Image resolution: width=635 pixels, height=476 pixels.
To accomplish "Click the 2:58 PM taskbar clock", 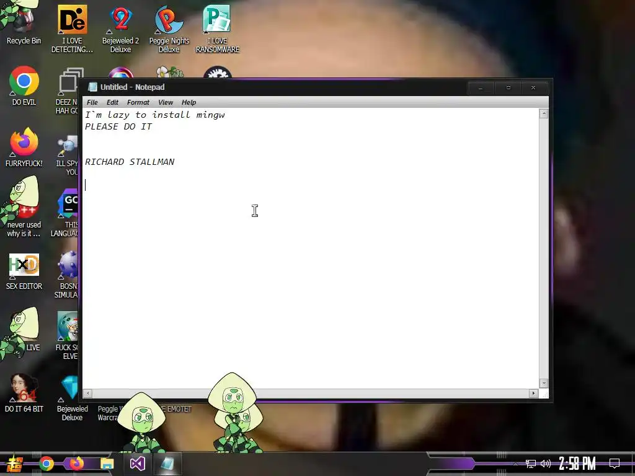I will tap(577, 464).
